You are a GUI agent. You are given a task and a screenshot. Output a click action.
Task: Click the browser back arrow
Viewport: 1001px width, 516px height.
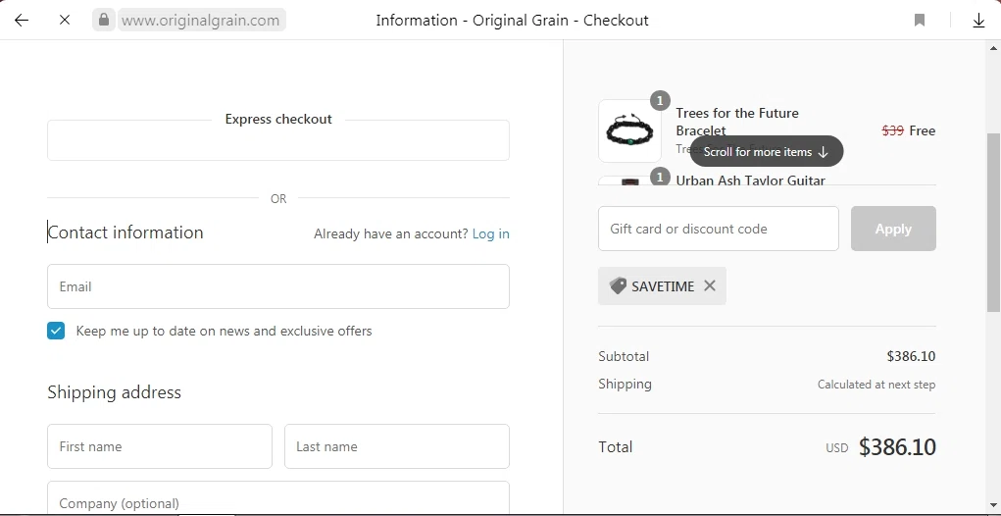pyautogui.click(x=22, y=20)
